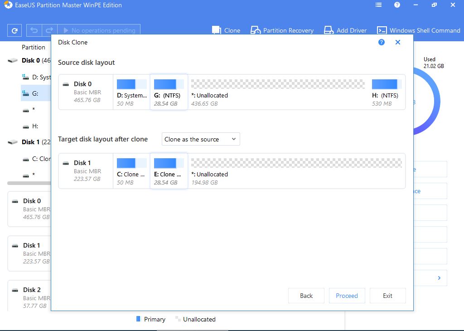The width and height of the screenshot is (464, 331).
Task: Click the redo arrow icon
Action: (50, 31)
